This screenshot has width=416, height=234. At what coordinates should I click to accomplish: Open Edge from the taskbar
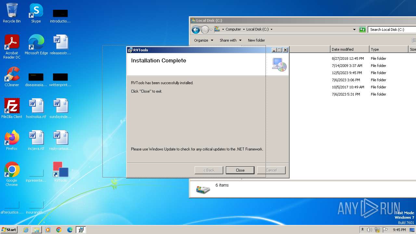click(70, 230)
